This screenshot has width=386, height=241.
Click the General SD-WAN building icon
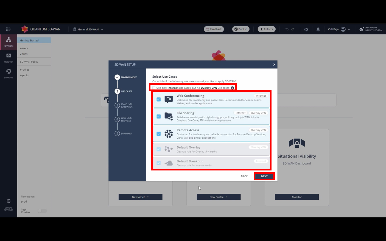75,29
